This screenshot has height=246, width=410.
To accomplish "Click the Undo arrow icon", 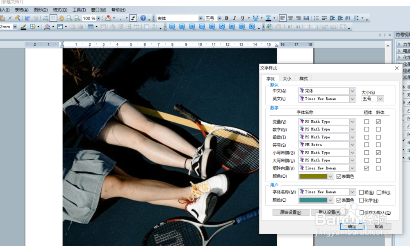I will pos(27,18).
